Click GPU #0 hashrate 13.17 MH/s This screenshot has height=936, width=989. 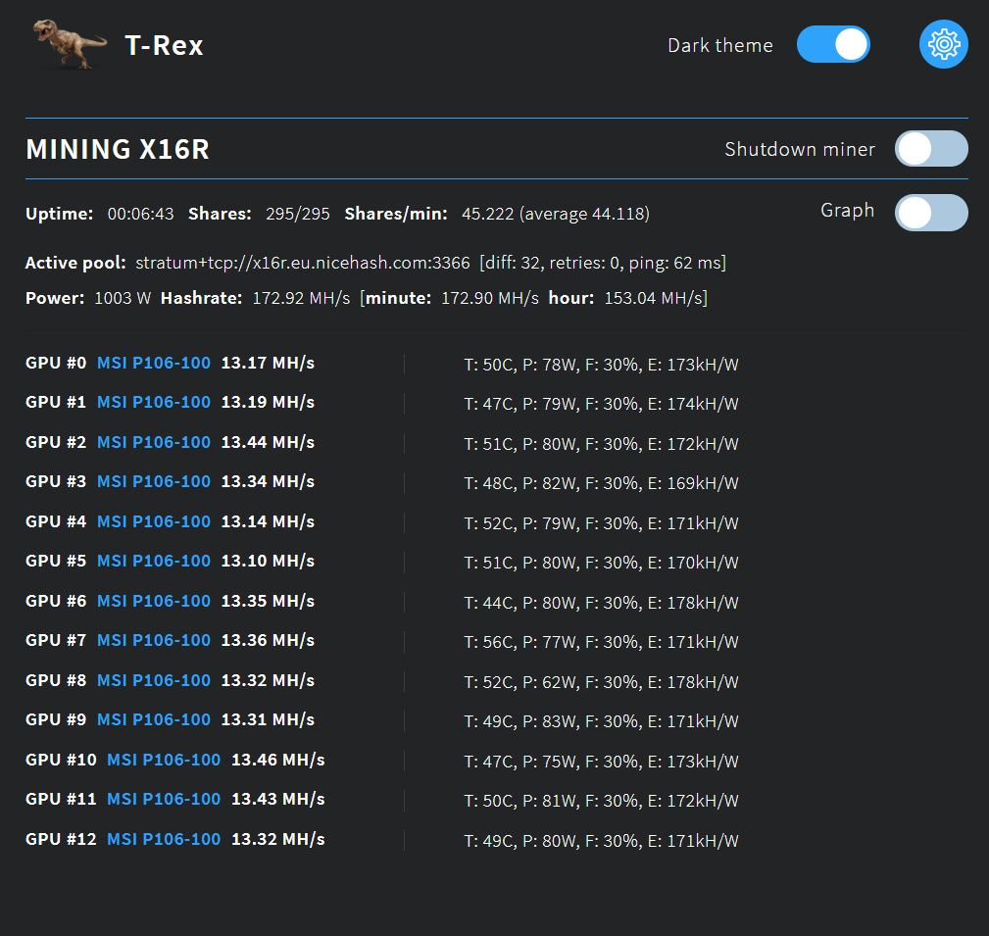pyautogui.click(x=268, y=364)
